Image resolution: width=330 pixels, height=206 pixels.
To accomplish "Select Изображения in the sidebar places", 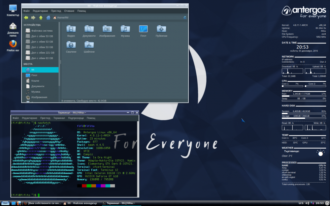I will click(x=40, y=97).
